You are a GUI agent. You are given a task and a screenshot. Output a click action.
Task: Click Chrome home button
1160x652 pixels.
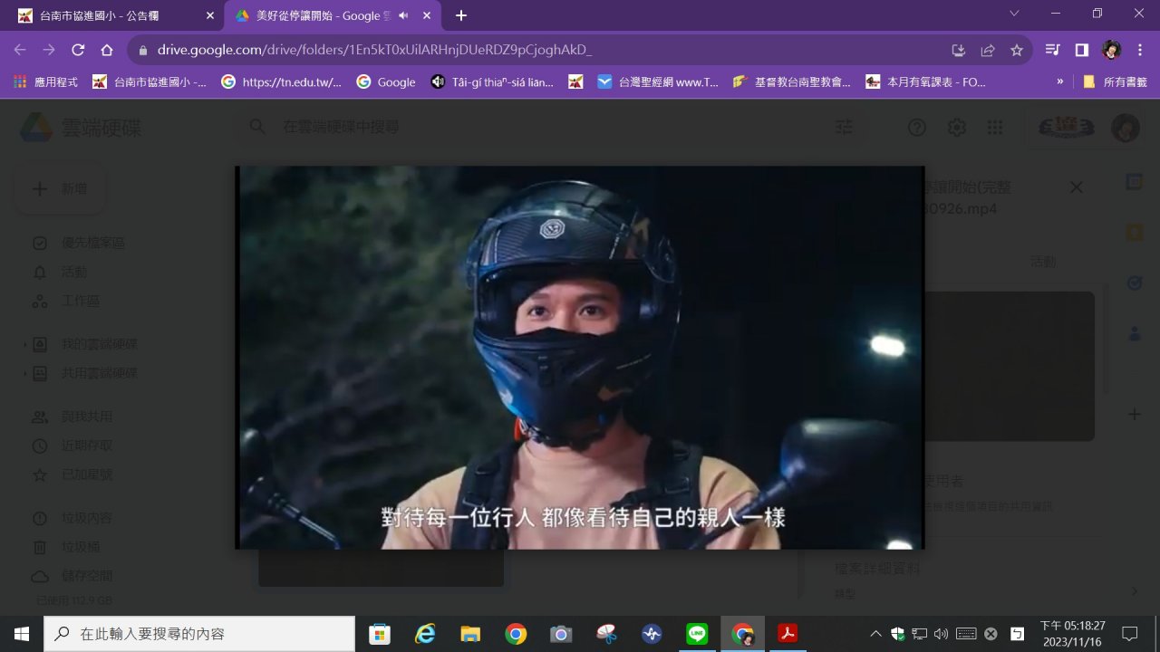[x=107, y=50]
